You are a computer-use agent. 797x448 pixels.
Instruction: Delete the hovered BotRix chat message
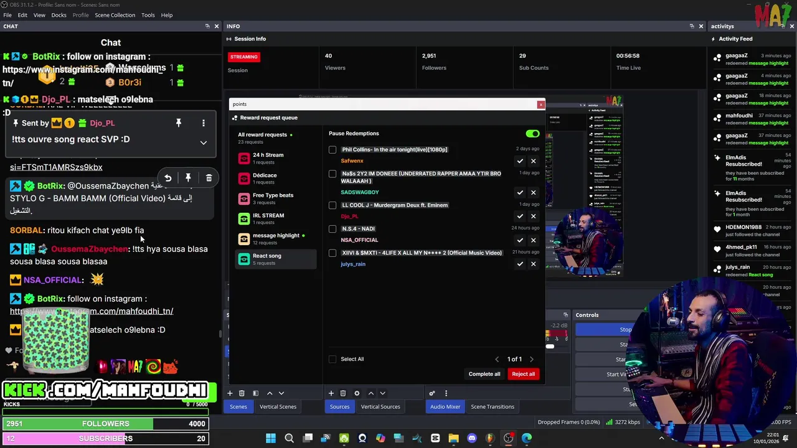click(209, 179)
